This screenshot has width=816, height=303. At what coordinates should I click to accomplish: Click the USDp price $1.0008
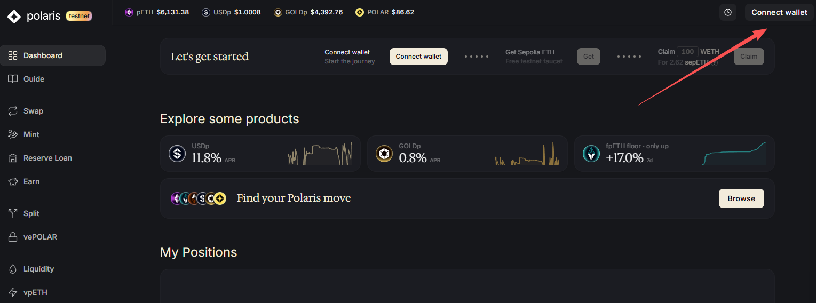tap(248, 12)
